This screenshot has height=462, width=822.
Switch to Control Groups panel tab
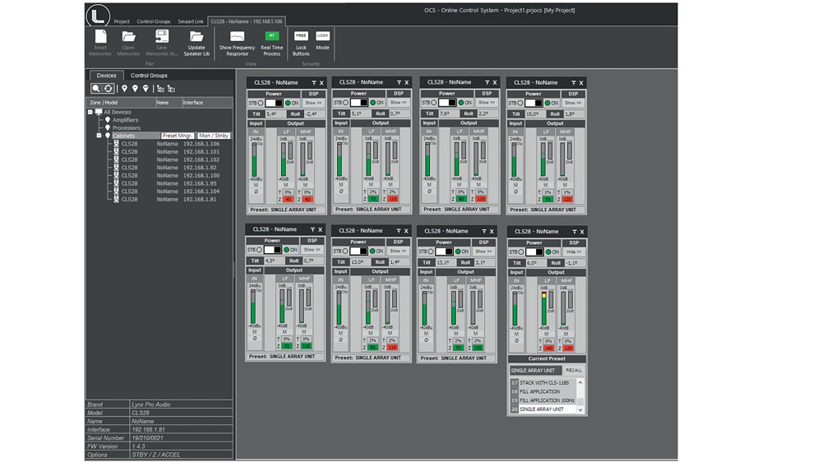point(149,76)
